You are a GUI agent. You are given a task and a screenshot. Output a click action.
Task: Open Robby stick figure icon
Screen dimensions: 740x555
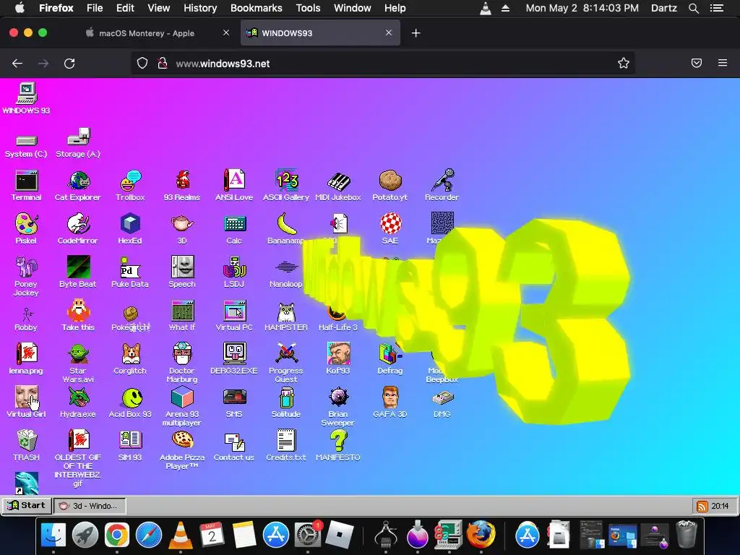click(27, 314)
